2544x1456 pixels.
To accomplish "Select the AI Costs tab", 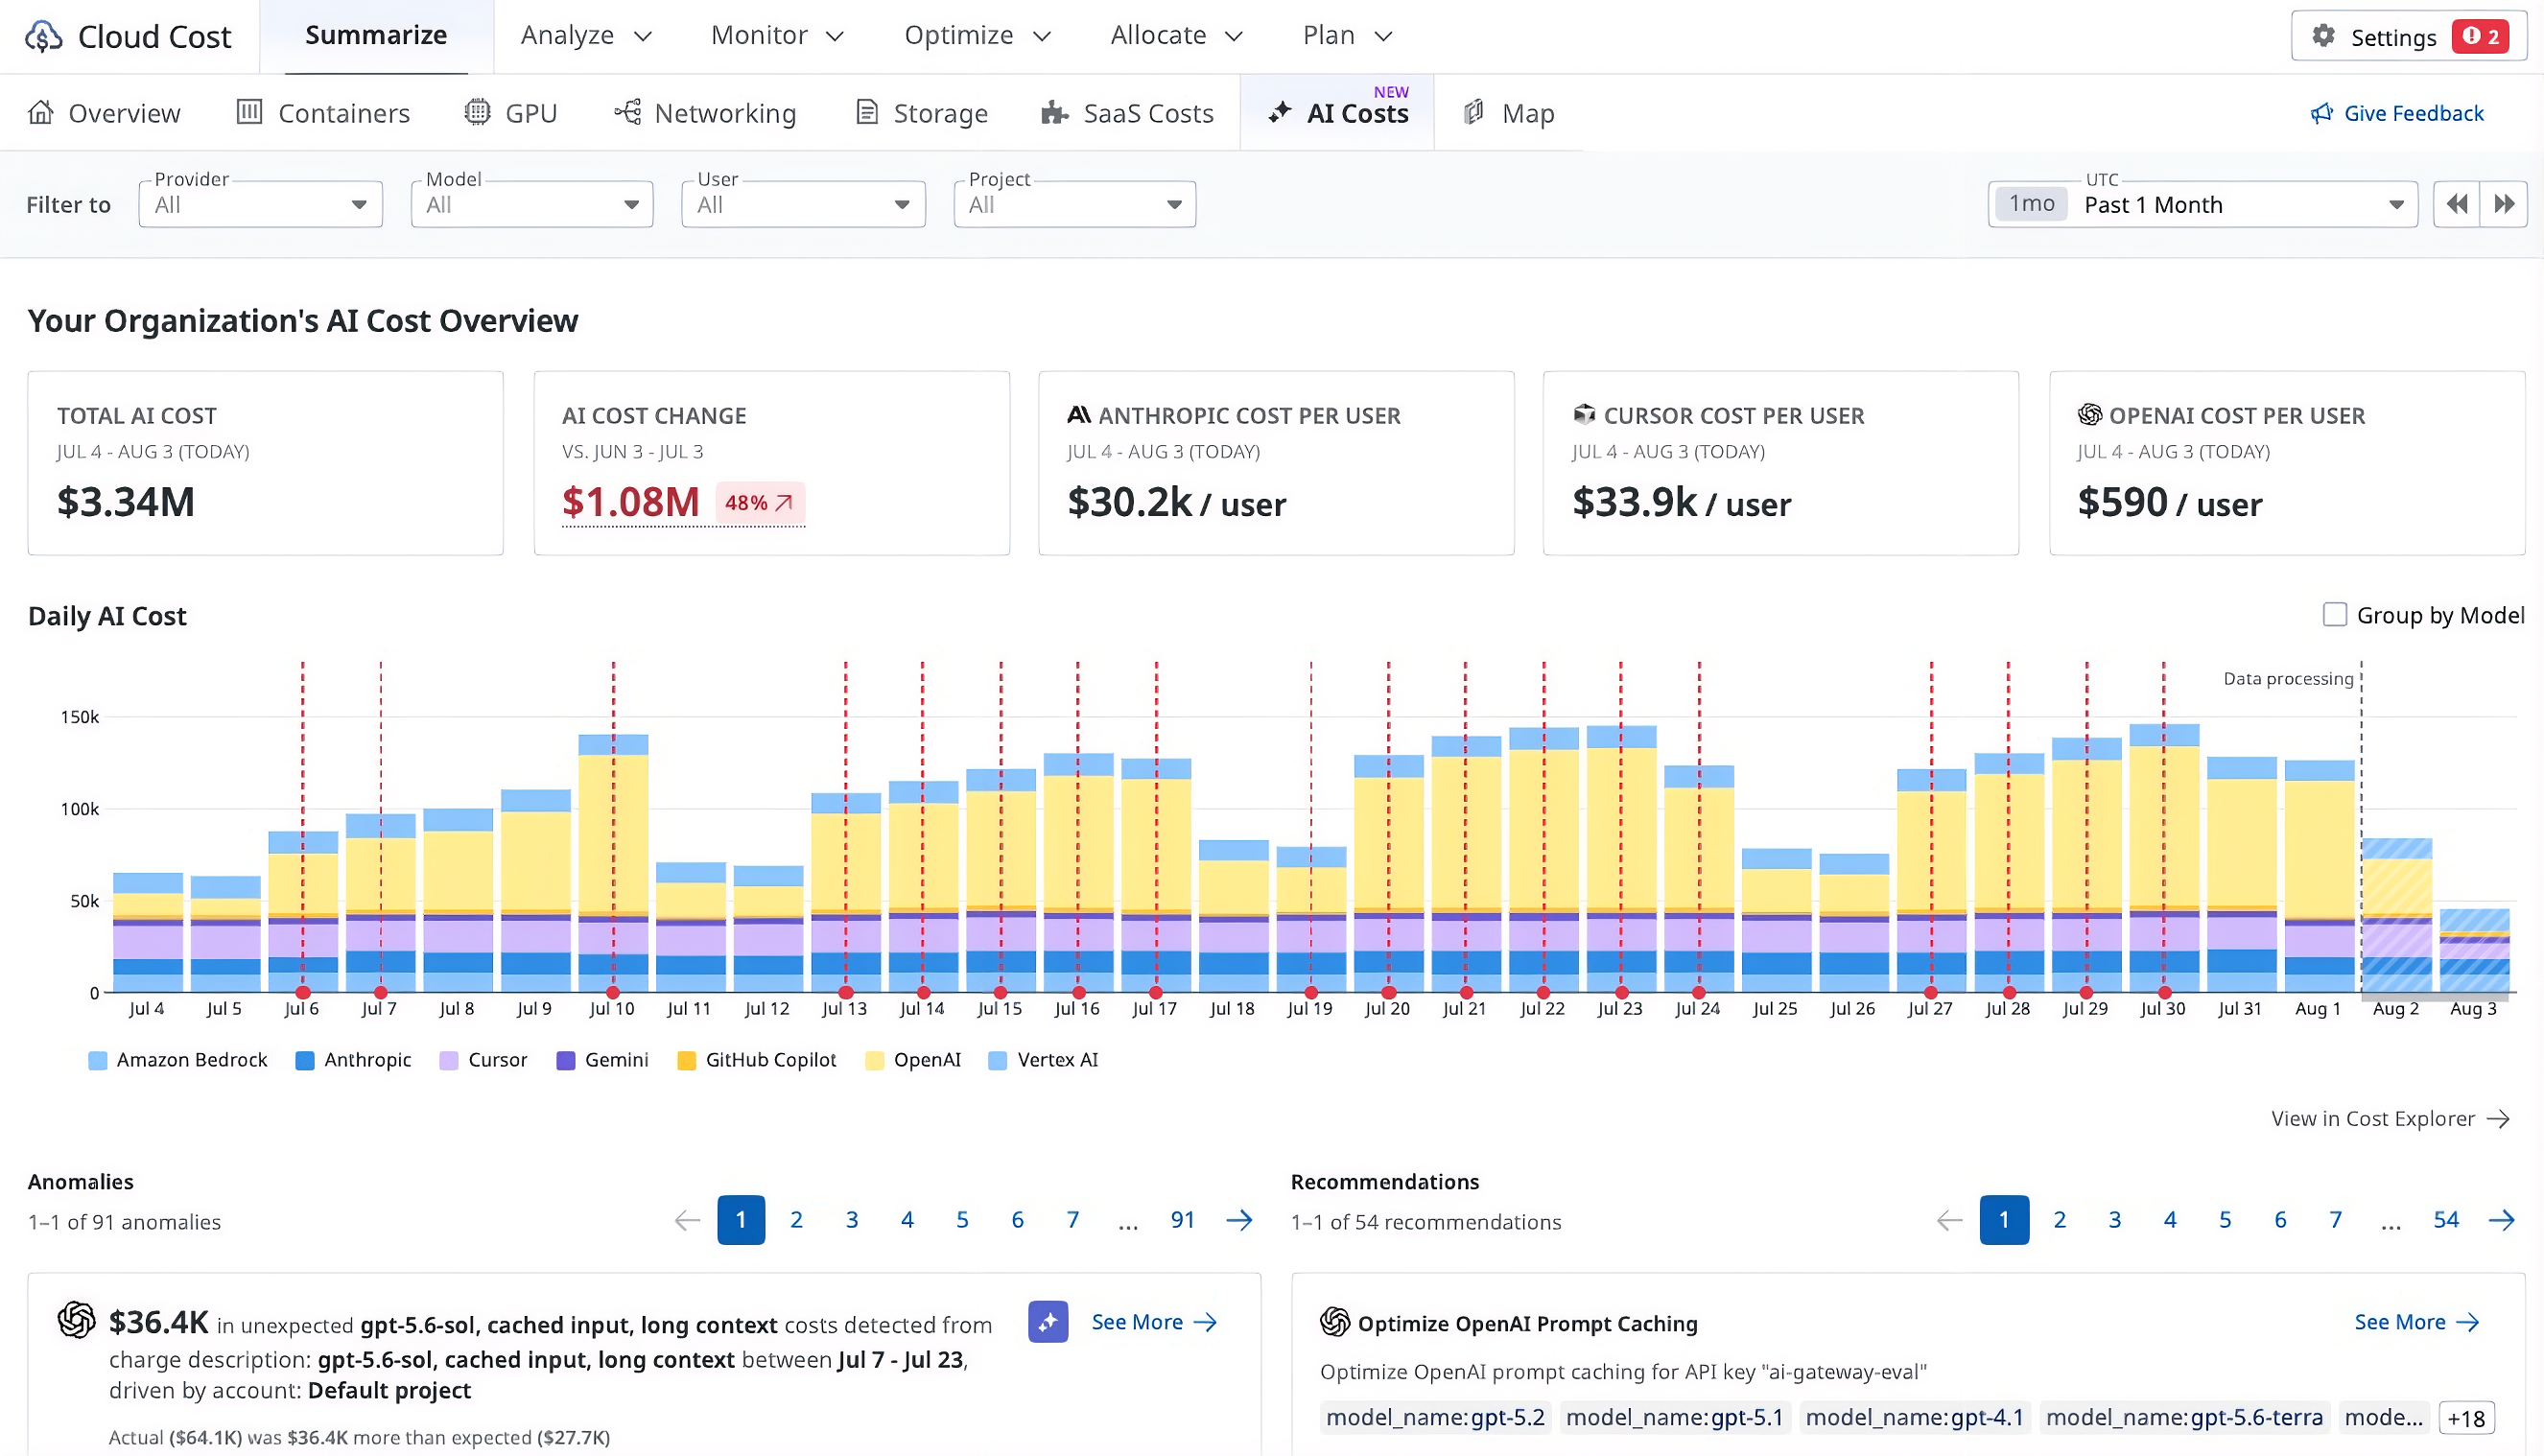I will point(1337,112).
